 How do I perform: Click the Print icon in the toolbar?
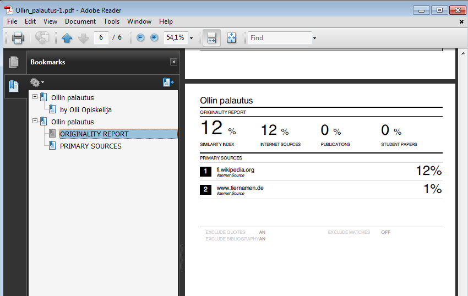(x=18, y=38)
